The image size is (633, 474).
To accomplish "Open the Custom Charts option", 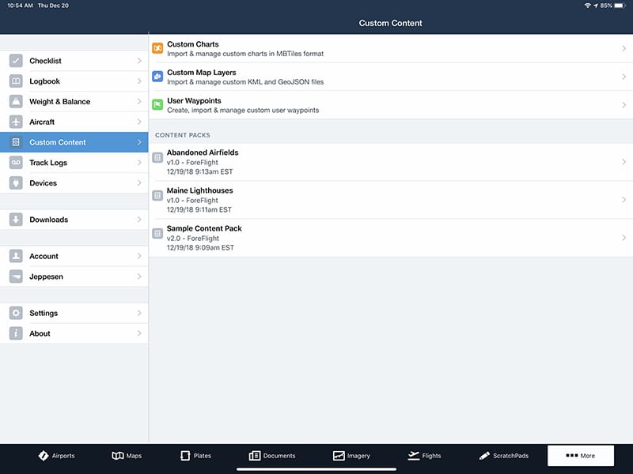I will click(x=391, y=48).
